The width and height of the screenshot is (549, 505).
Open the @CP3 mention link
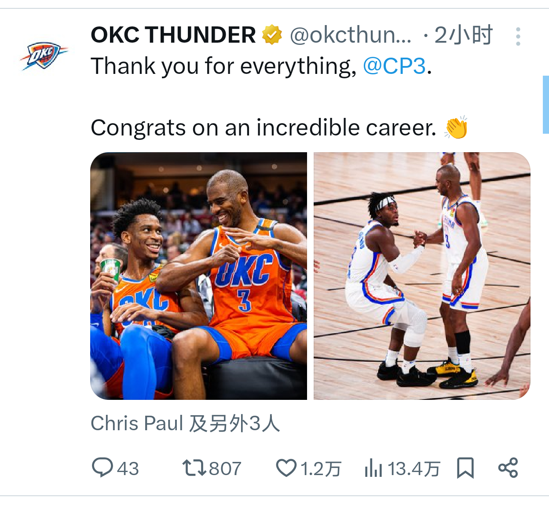(394, 66)
